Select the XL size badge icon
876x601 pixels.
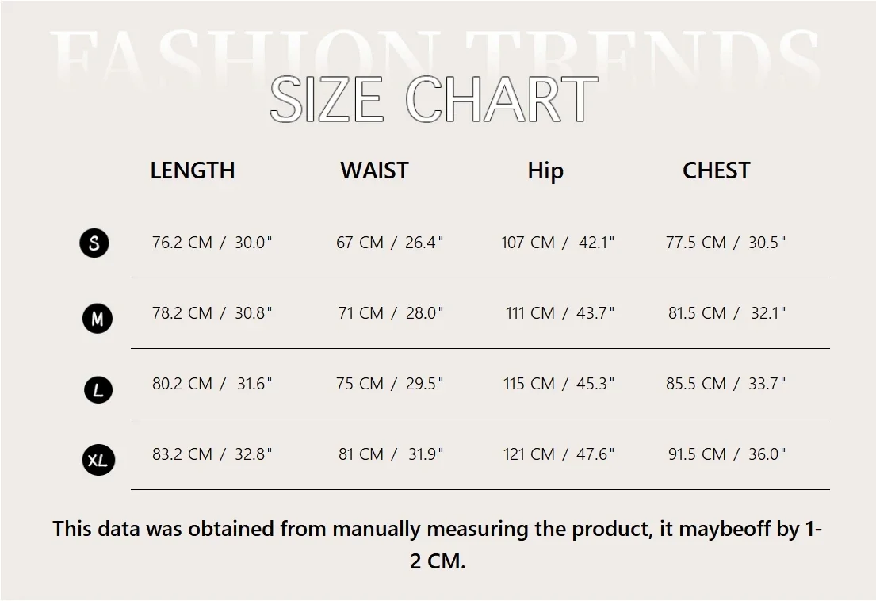tap(98, 460)
